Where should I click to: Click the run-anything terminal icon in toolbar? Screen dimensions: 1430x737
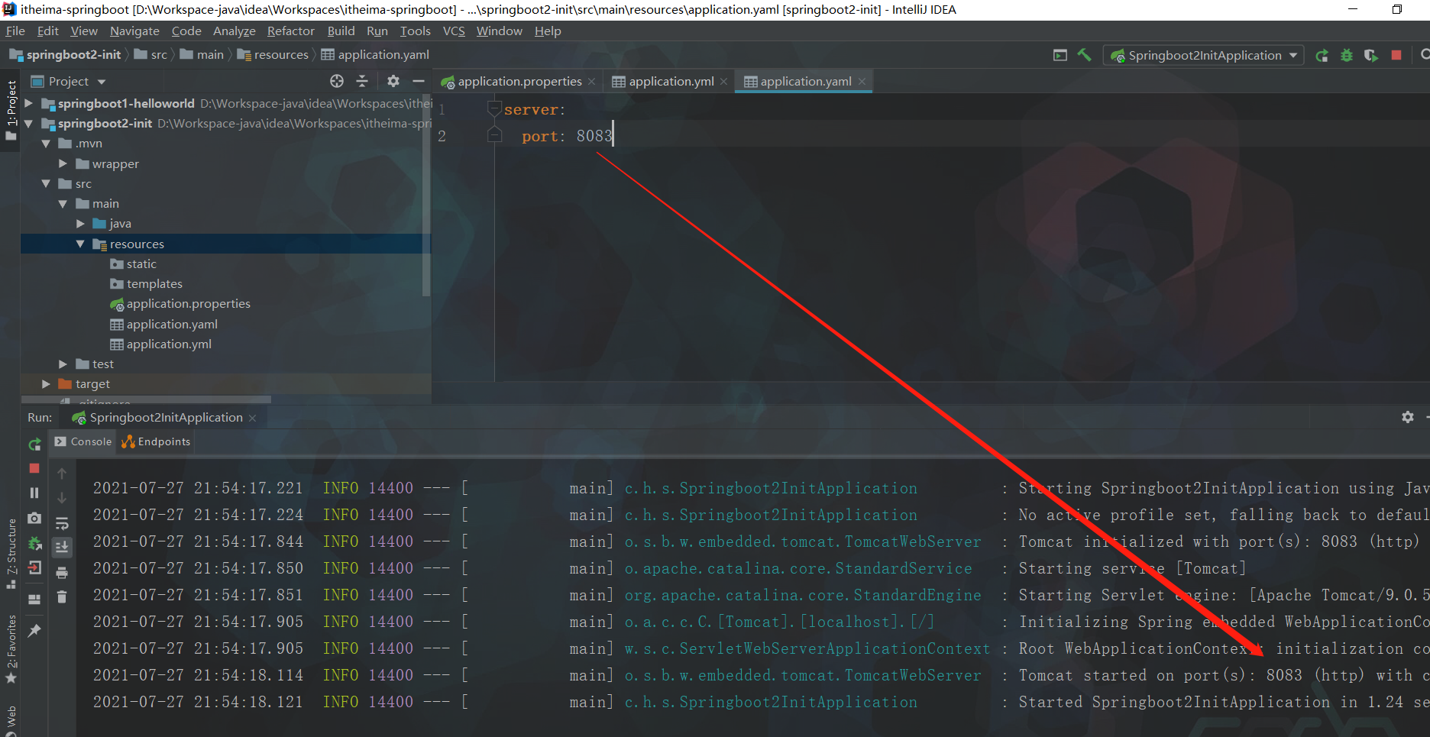[x=1060, y=55]
